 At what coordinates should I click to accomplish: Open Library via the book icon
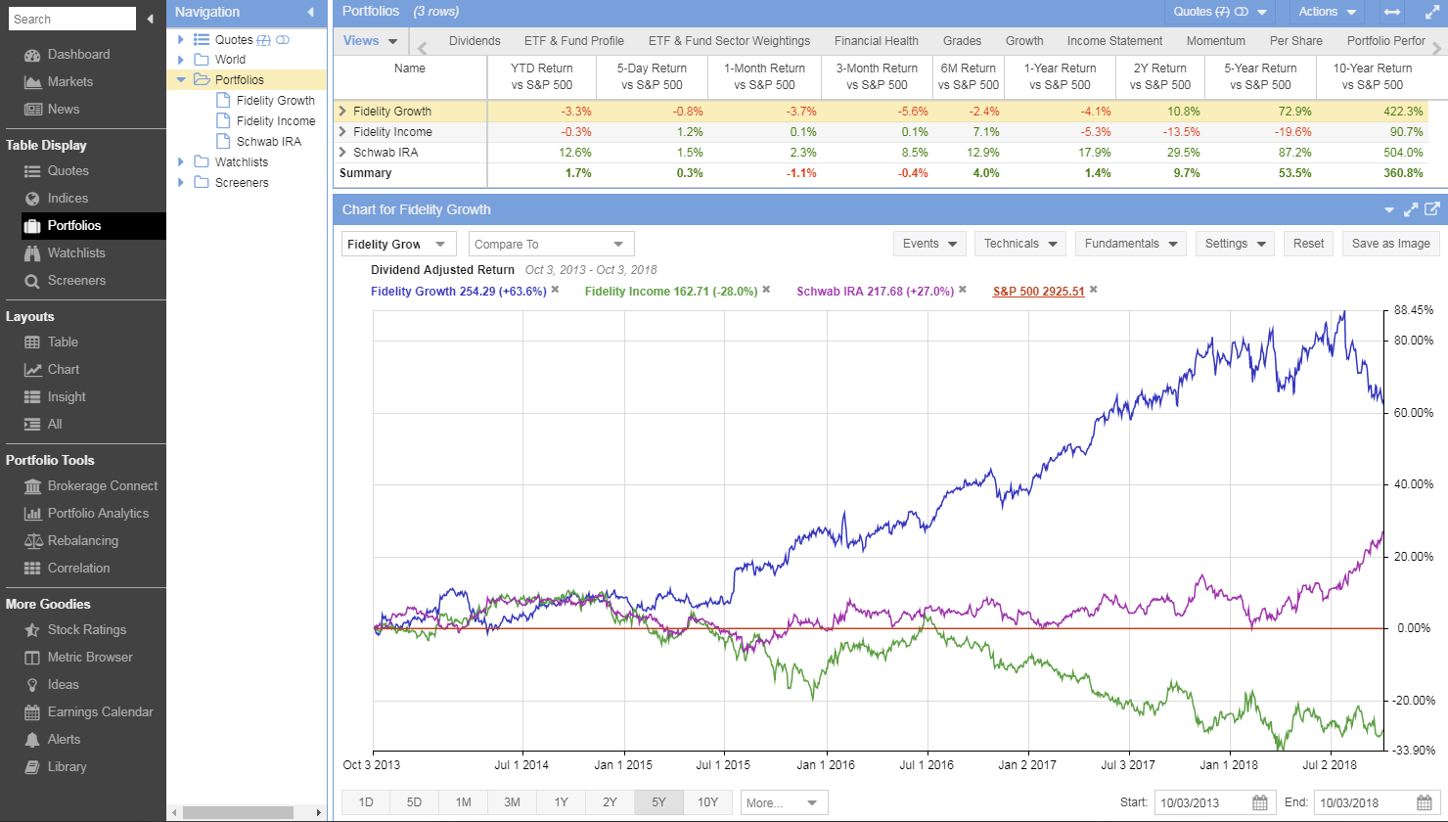(x=31, y=767)
